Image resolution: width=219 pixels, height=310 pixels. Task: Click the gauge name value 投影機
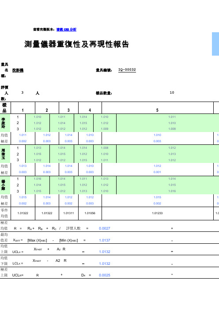(18, 70)
